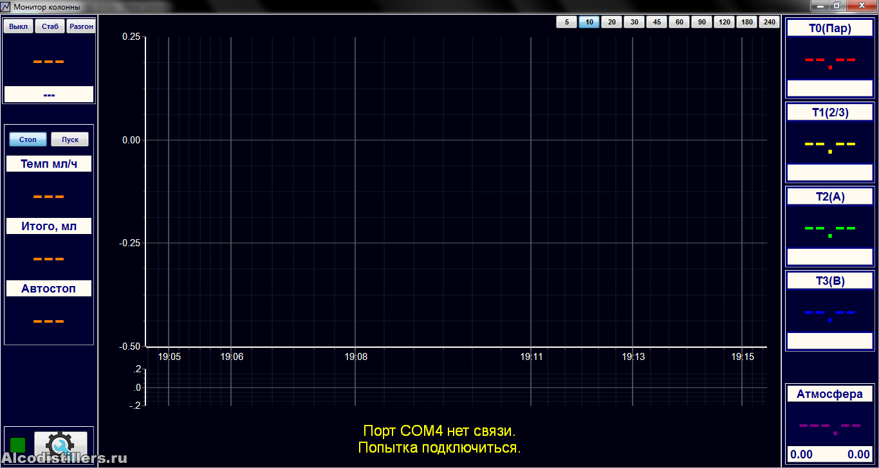Click the 0.25 y-axis value
Viewport: 879px width, 468px height.
pyautogui.click(x=131, y=37)
